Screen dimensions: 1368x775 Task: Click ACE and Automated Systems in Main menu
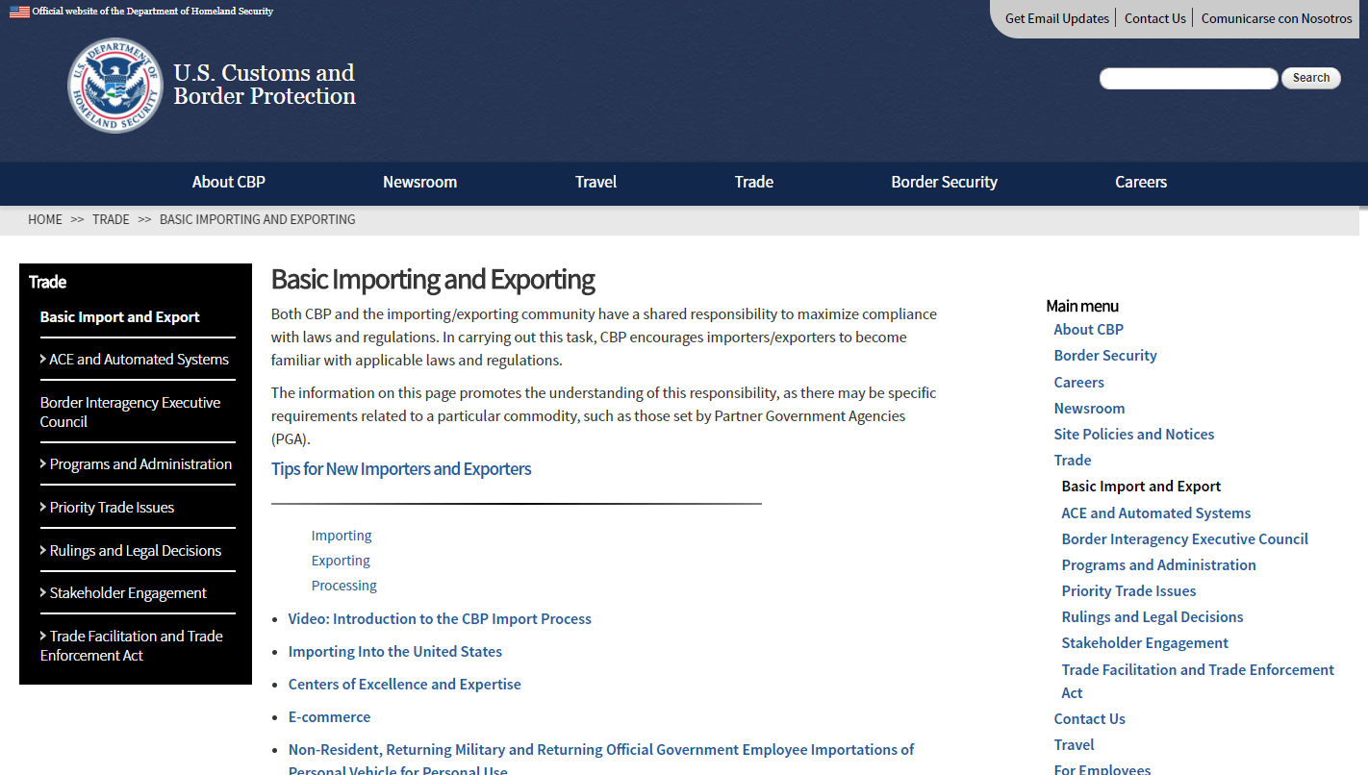pos(1156,512)
